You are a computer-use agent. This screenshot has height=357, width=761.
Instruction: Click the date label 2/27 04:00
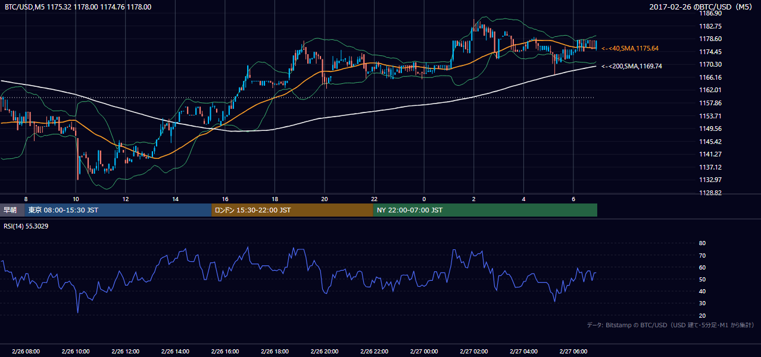[524, 352]
